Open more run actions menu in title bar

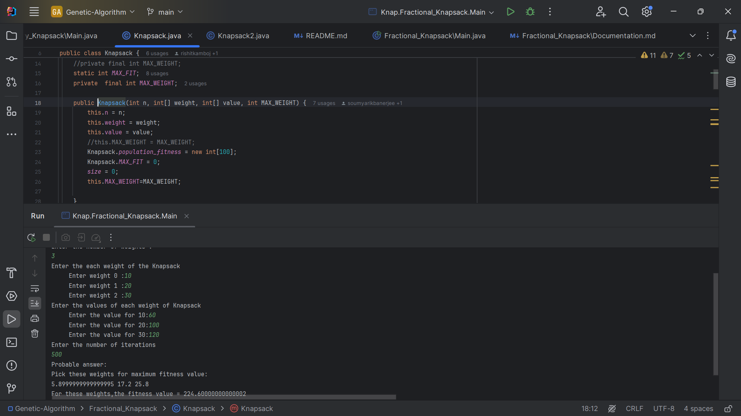coord(550,12)
